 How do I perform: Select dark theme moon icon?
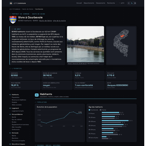pyautogui.click(x=132, y=3)
